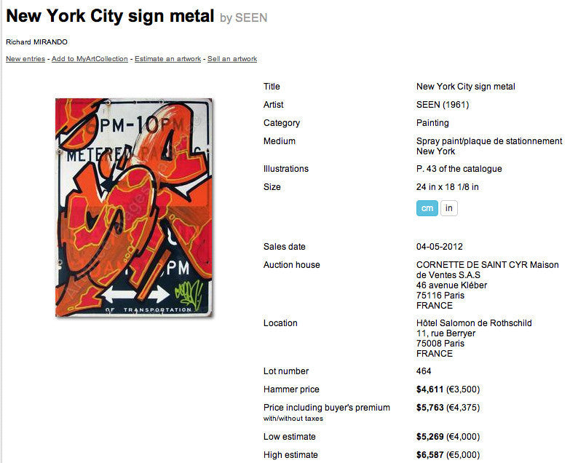Click the low estimate value $5,269
This screenshot has width=570, height=463.
coord(430,437)
